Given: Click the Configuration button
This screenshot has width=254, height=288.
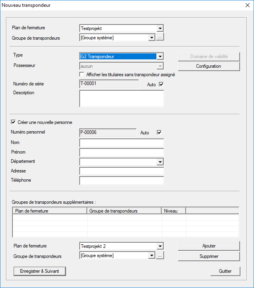Looking at the screenshot, I should [208, 66].
